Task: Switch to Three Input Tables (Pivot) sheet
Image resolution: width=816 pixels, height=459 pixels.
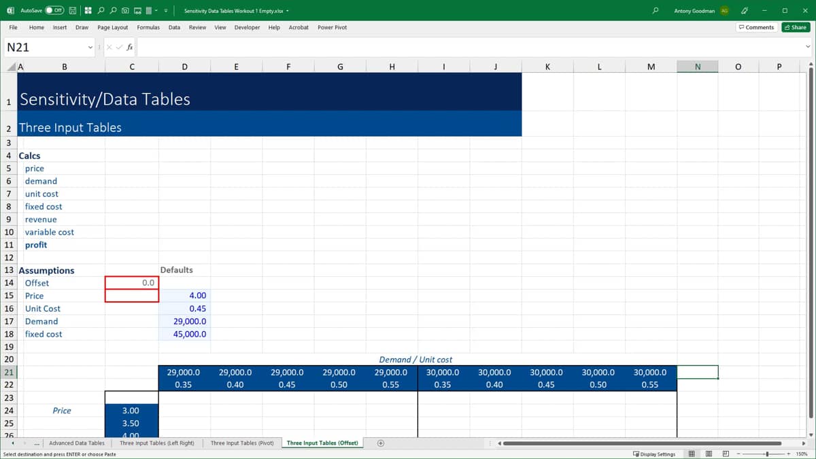Action: 242,443
